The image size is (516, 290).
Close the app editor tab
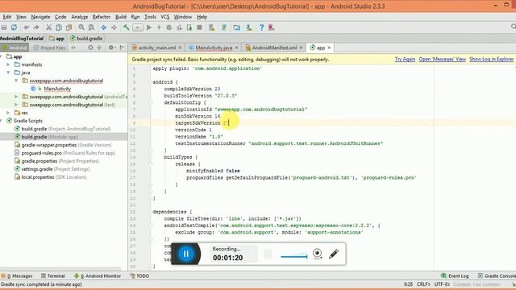pos(329,48)
